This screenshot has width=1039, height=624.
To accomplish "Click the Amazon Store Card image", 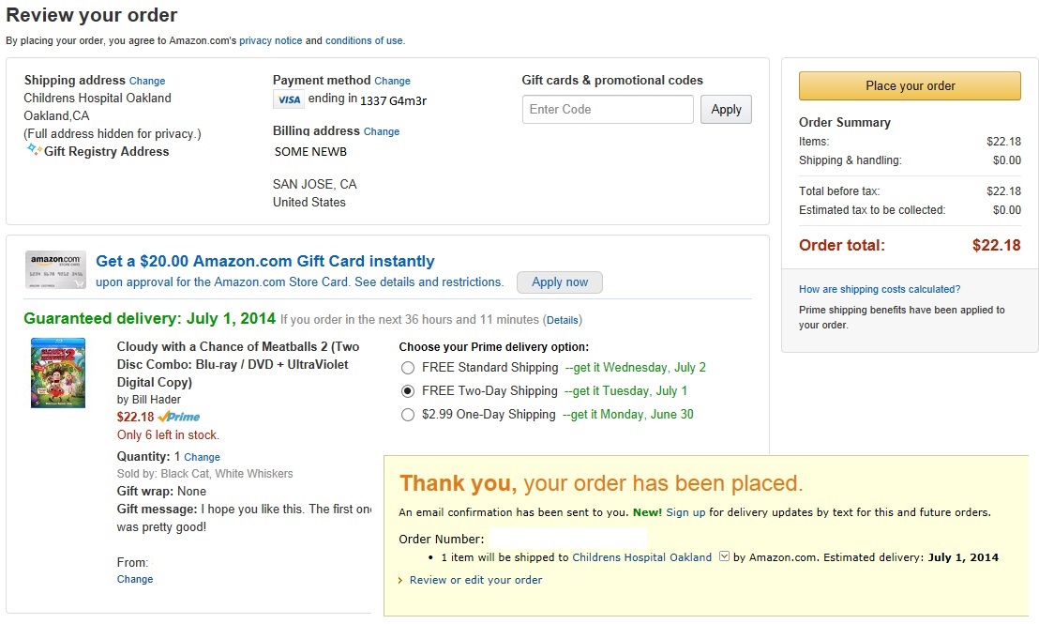I will (x=56, y=269).
